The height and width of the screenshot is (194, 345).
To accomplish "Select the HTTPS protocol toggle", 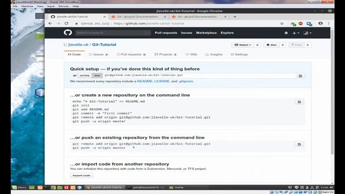I will coord(85,75).
